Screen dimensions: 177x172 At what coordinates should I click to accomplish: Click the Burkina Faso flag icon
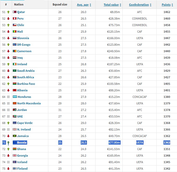click(15, 84)
